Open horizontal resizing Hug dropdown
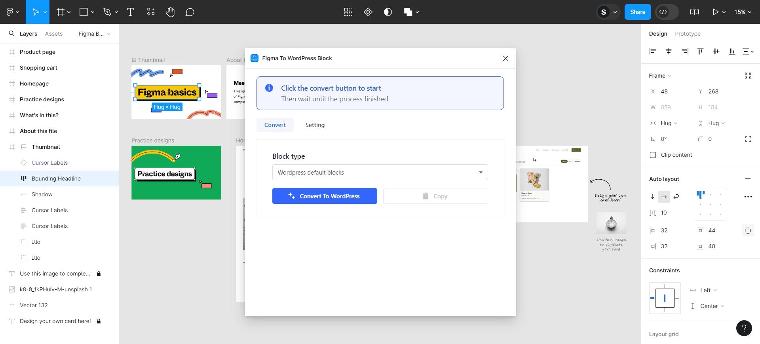 (665, 123)
